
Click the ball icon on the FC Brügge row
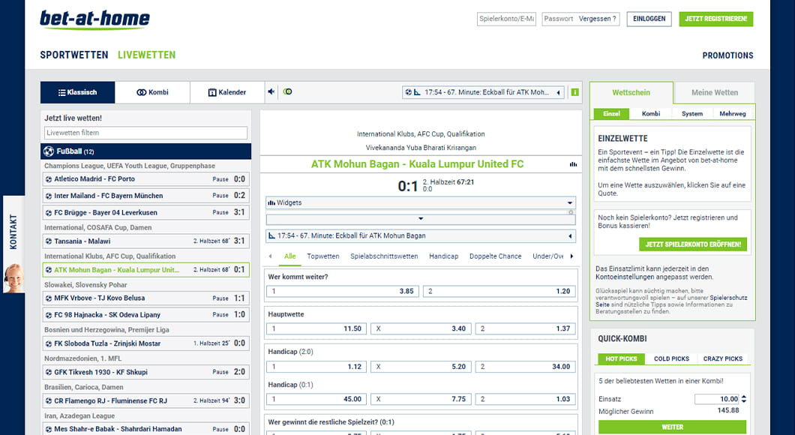point(49,213)
